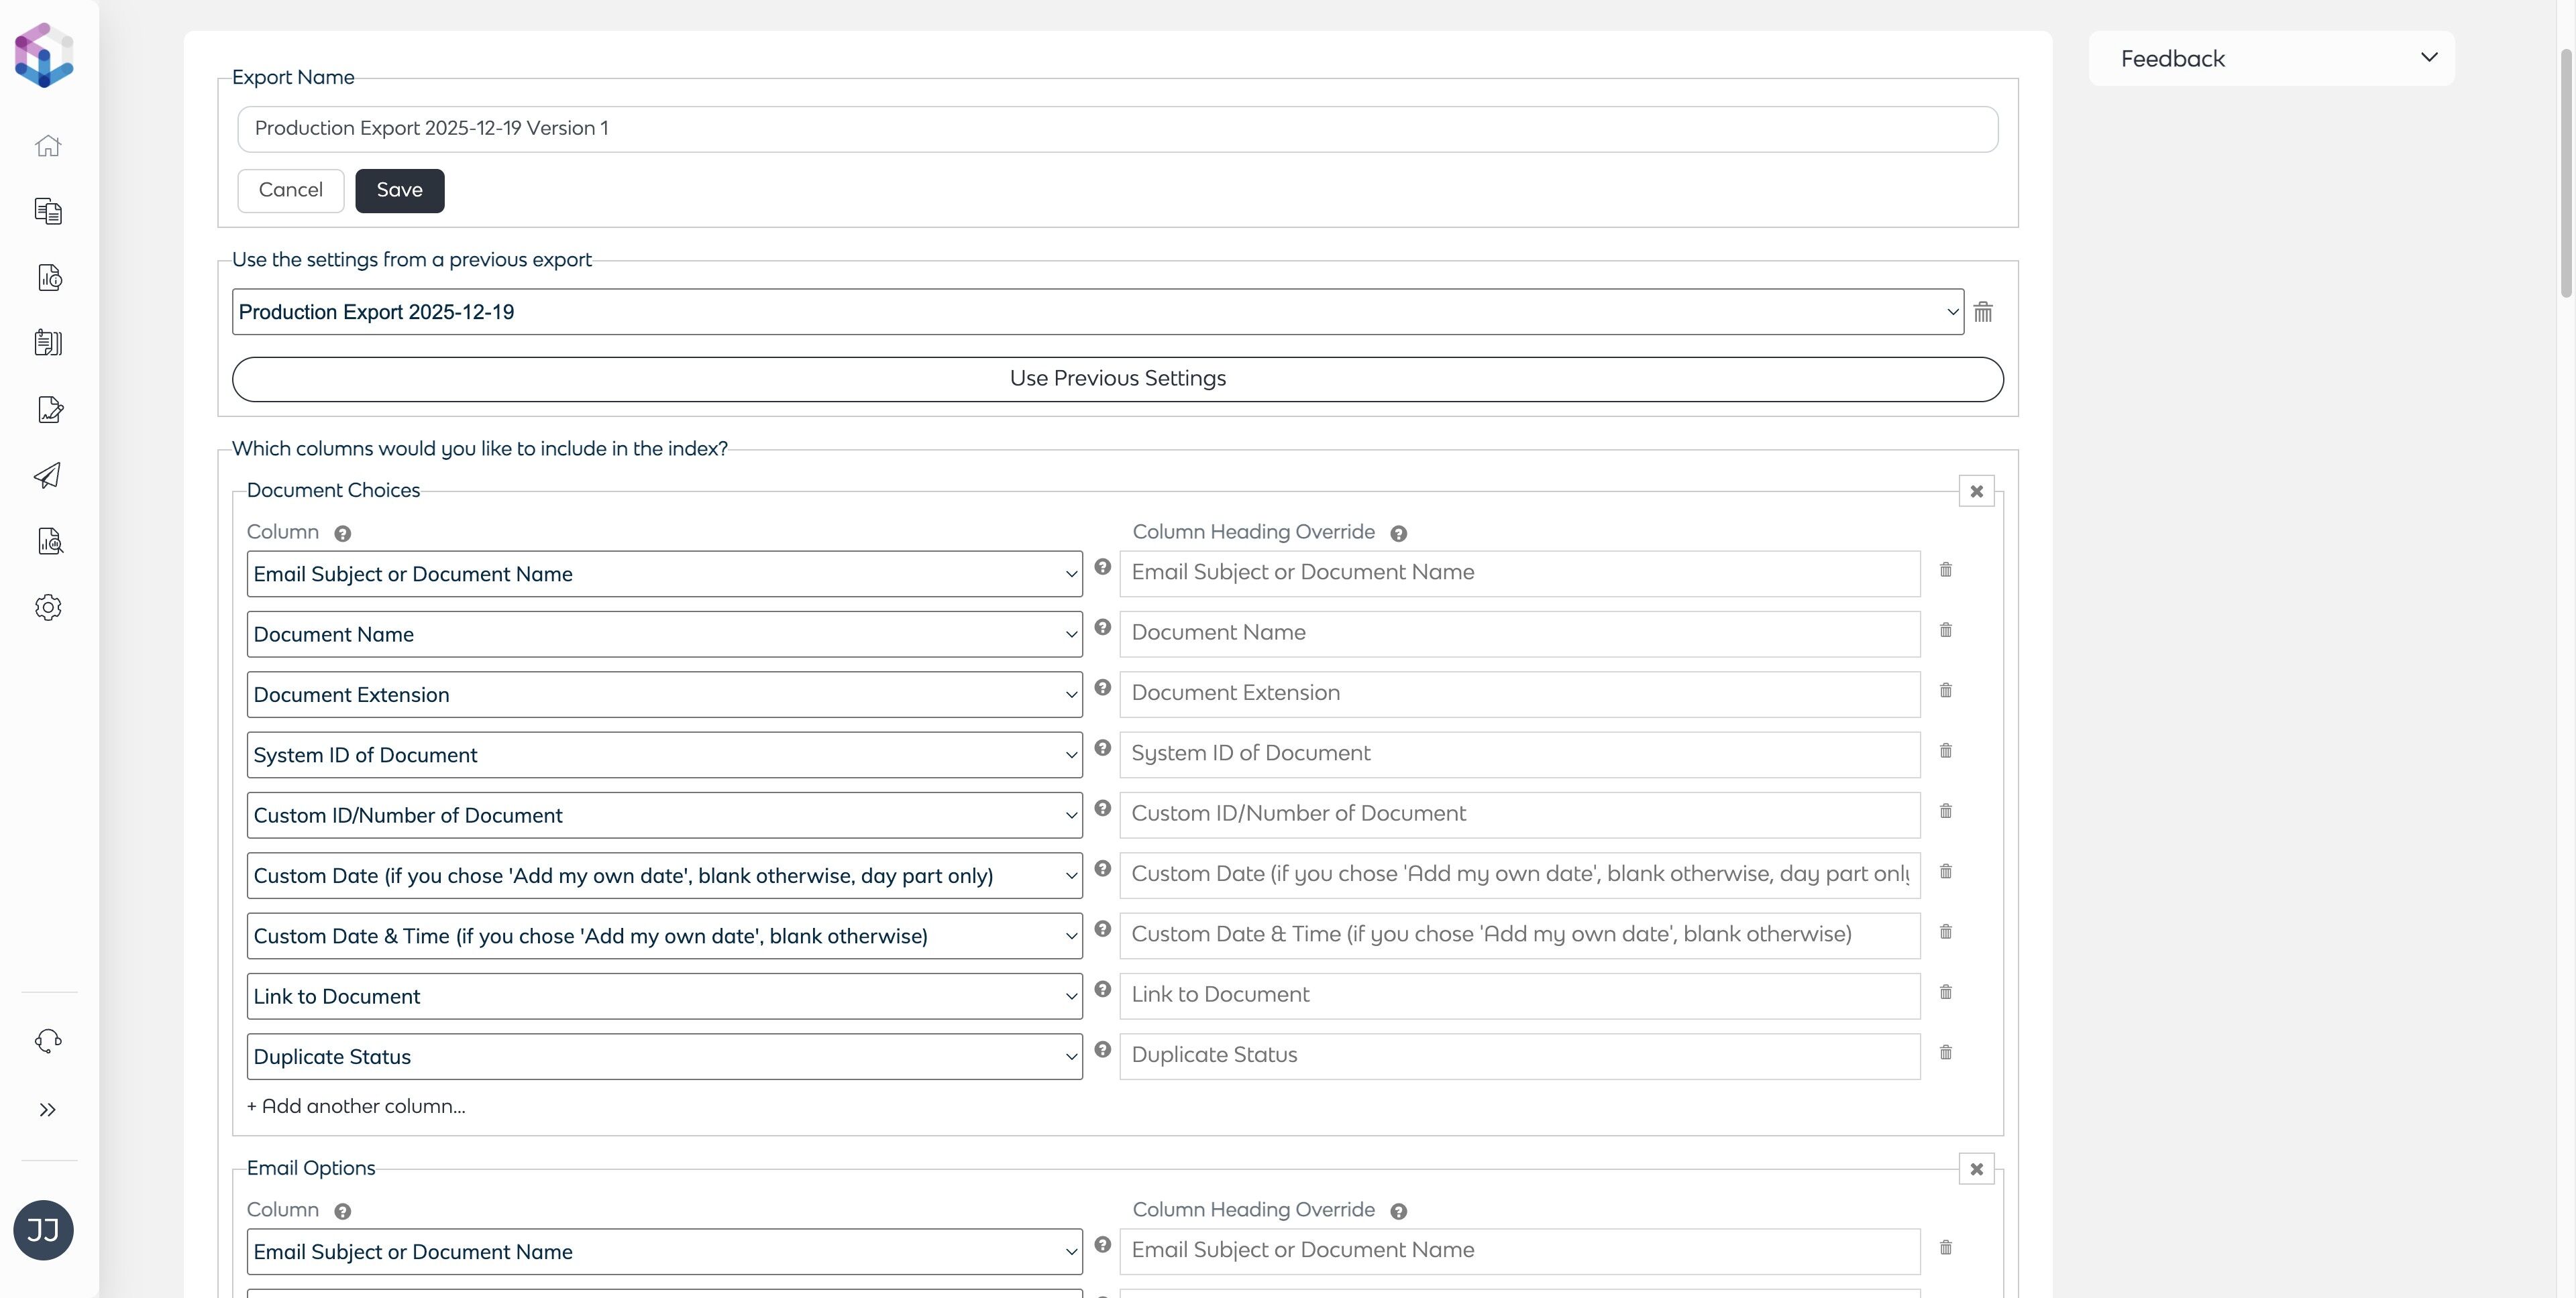This screenshot has width=2576, height=1298.
Task: Click the support headset sidebar icon
Action: pyautogui.click(x=48, y=1041)
